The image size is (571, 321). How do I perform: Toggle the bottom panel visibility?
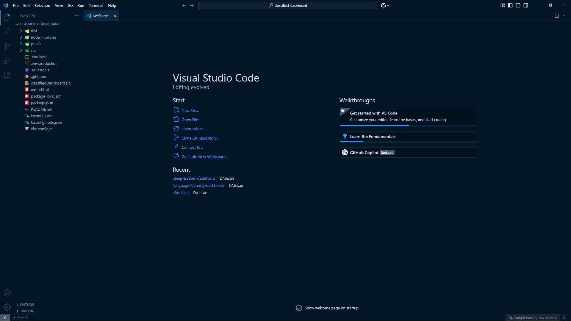pyautogui.click(x=518, y=5)
